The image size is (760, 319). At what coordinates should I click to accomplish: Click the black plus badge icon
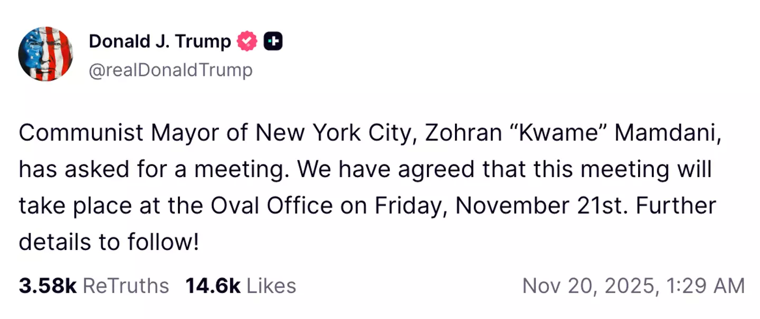coord(273,42)
